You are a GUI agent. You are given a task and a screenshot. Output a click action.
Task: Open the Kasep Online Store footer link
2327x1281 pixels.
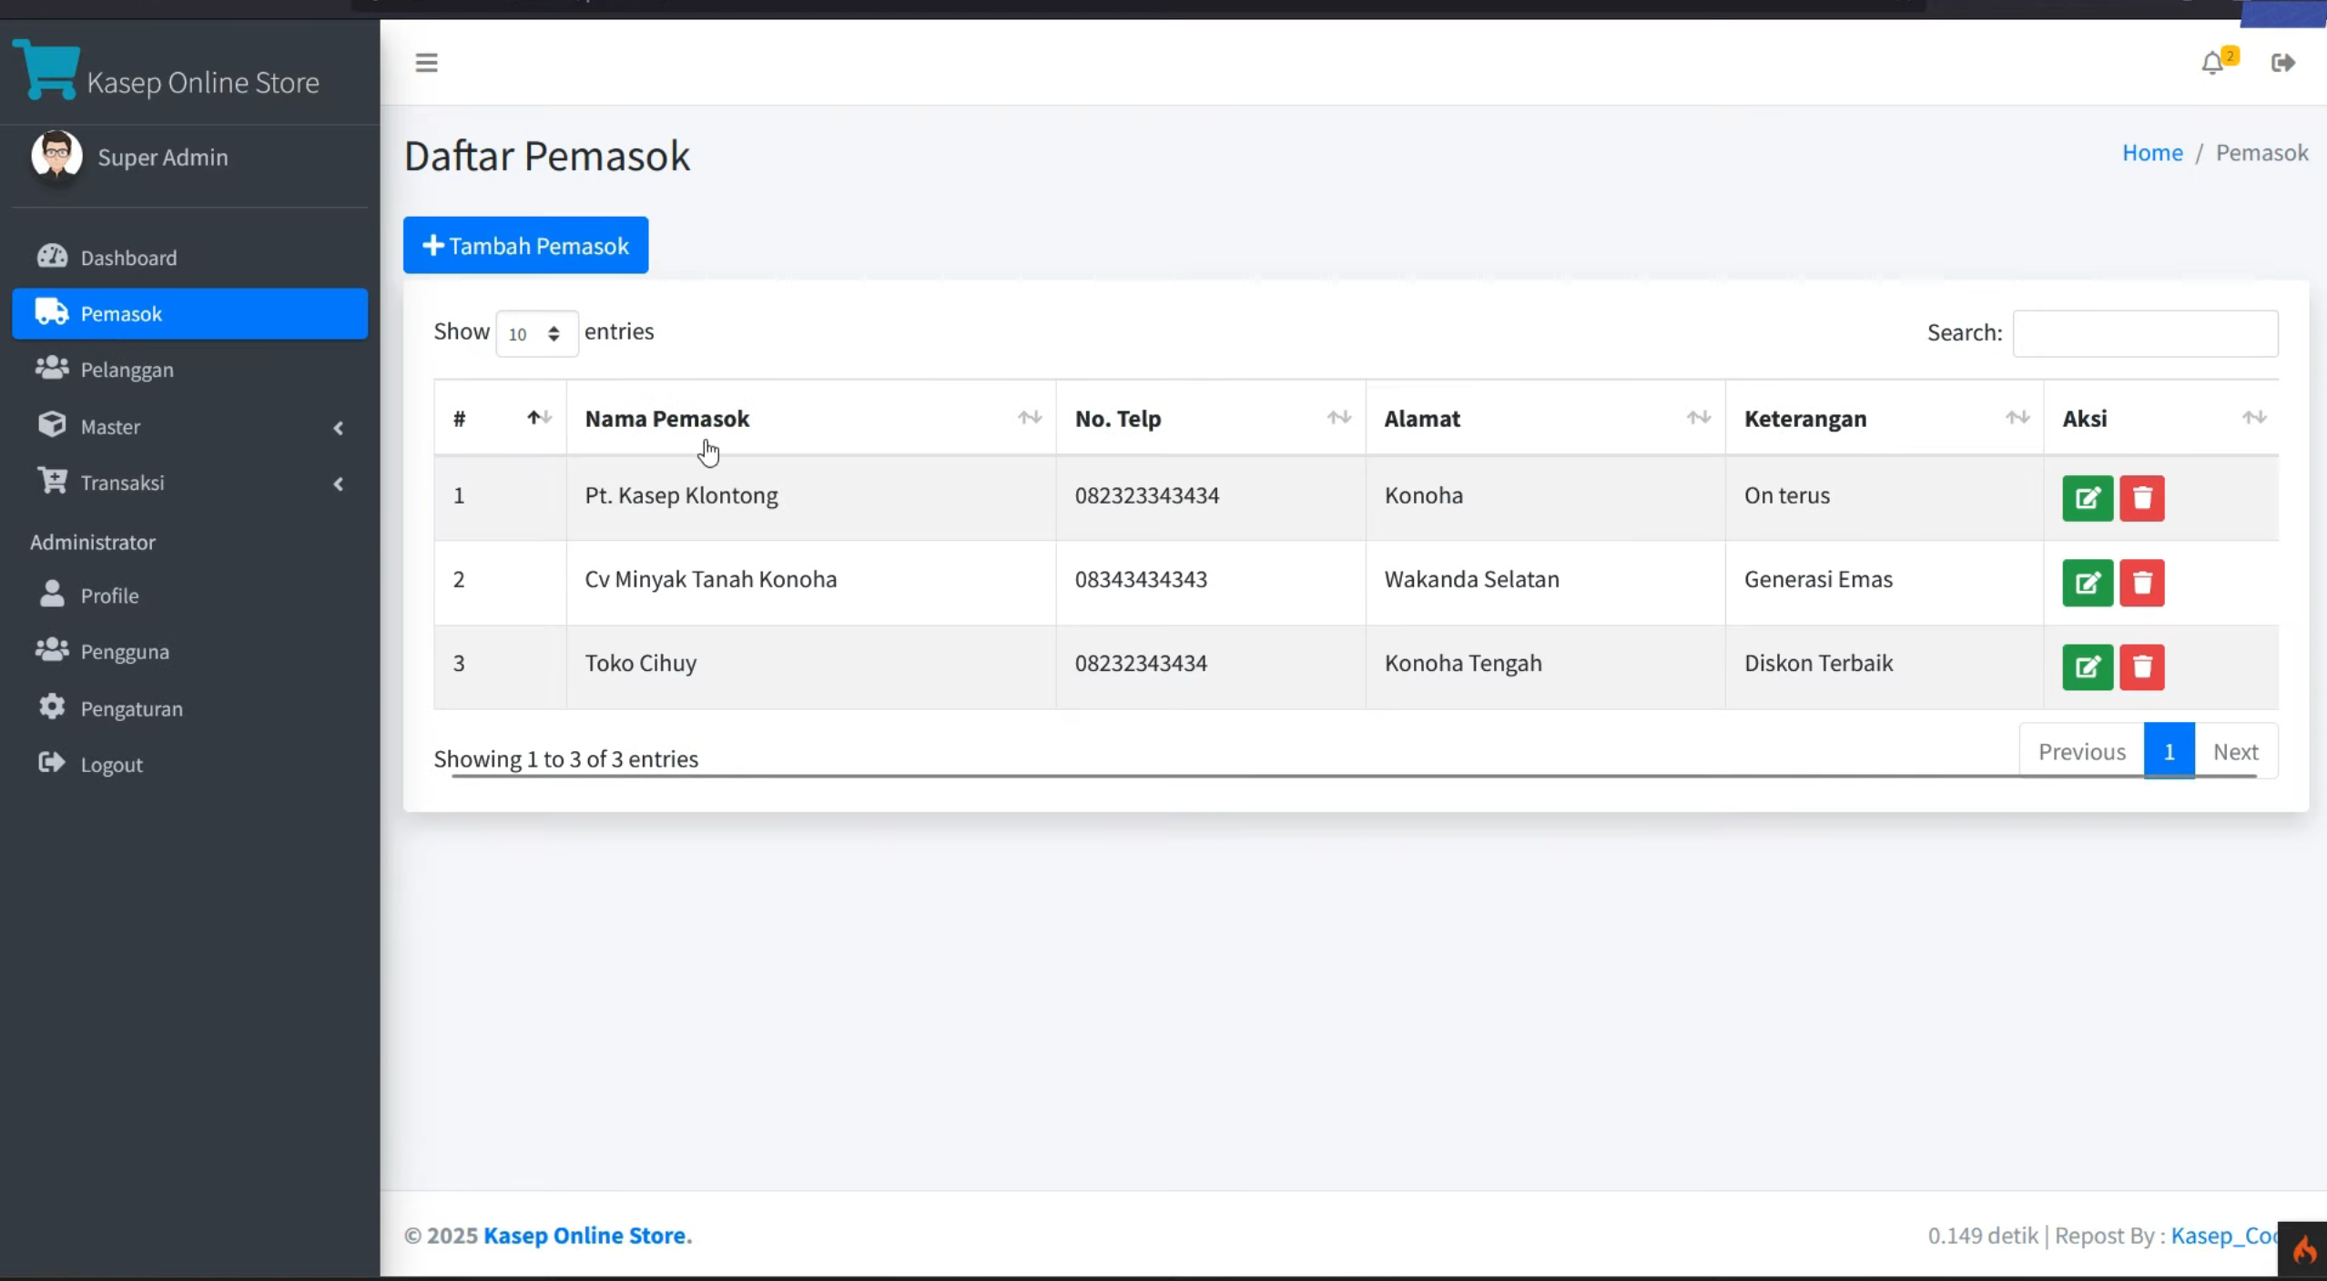tap(587, 1235)
